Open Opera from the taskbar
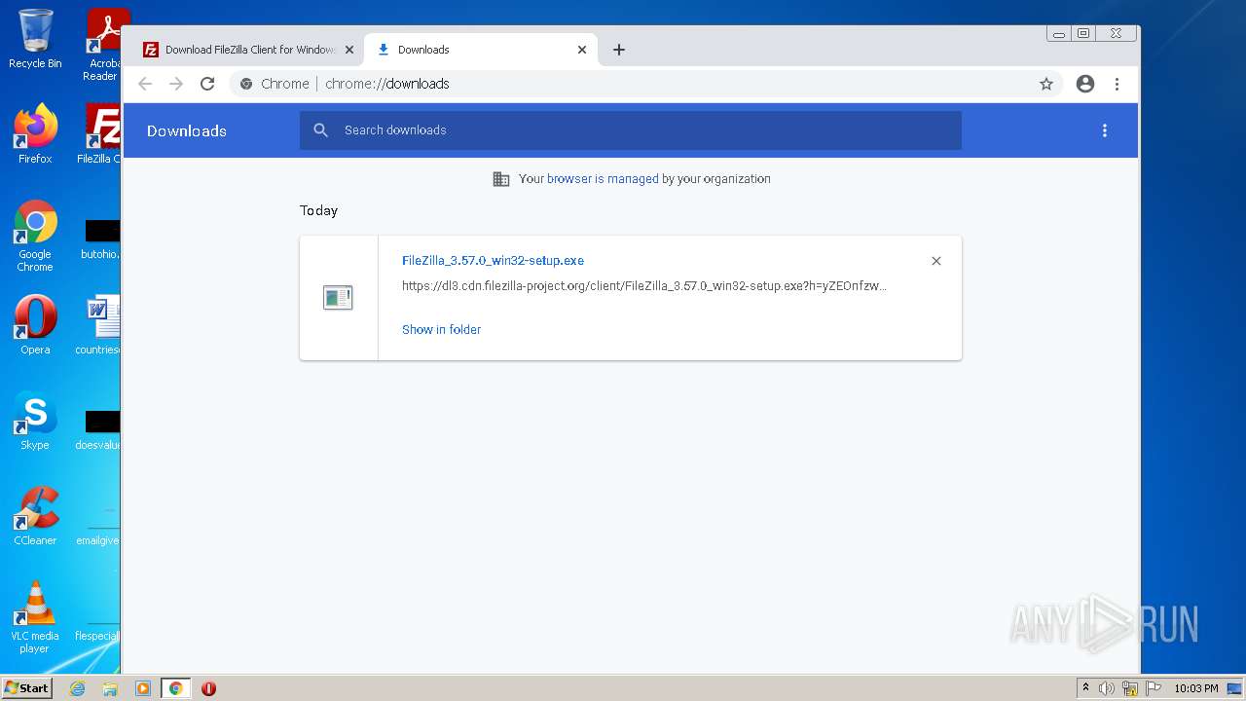Screen dimensions: 1246x701 (x=208, y=688)
